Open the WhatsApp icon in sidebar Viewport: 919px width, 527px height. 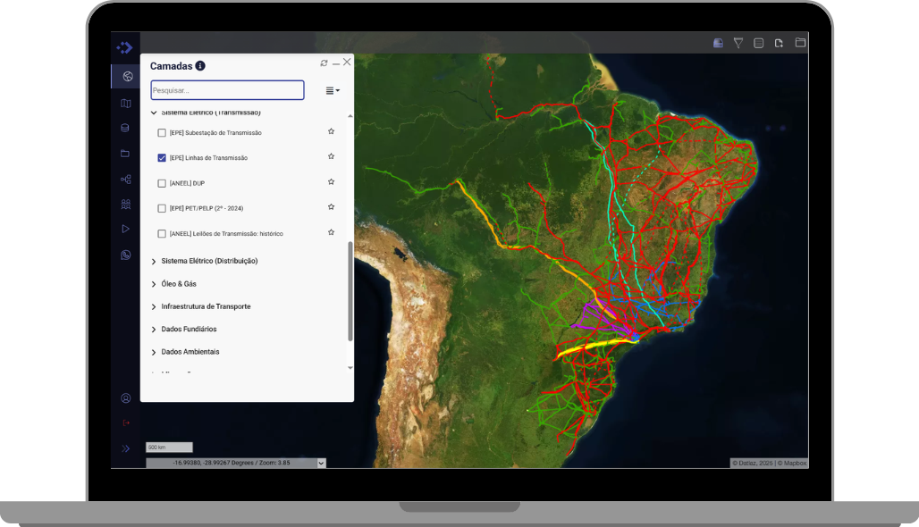pos(125,255)
